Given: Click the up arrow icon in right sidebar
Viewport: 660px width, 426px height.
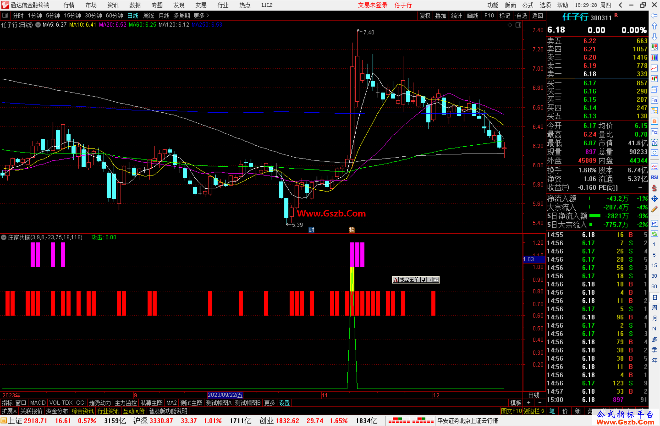Looking at the screenshot, I should (654, 26).
